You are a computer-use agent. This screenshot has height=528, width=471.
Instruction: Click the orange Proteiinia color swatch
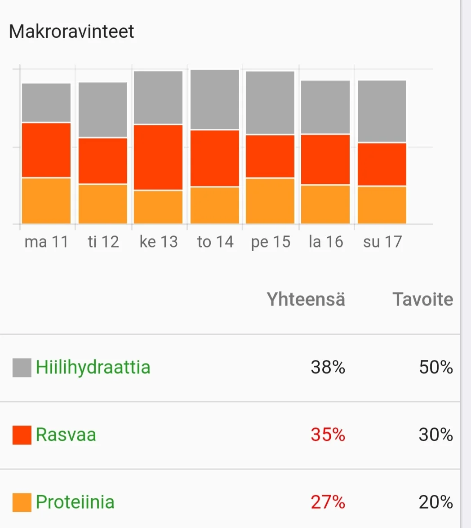[22, 502]
